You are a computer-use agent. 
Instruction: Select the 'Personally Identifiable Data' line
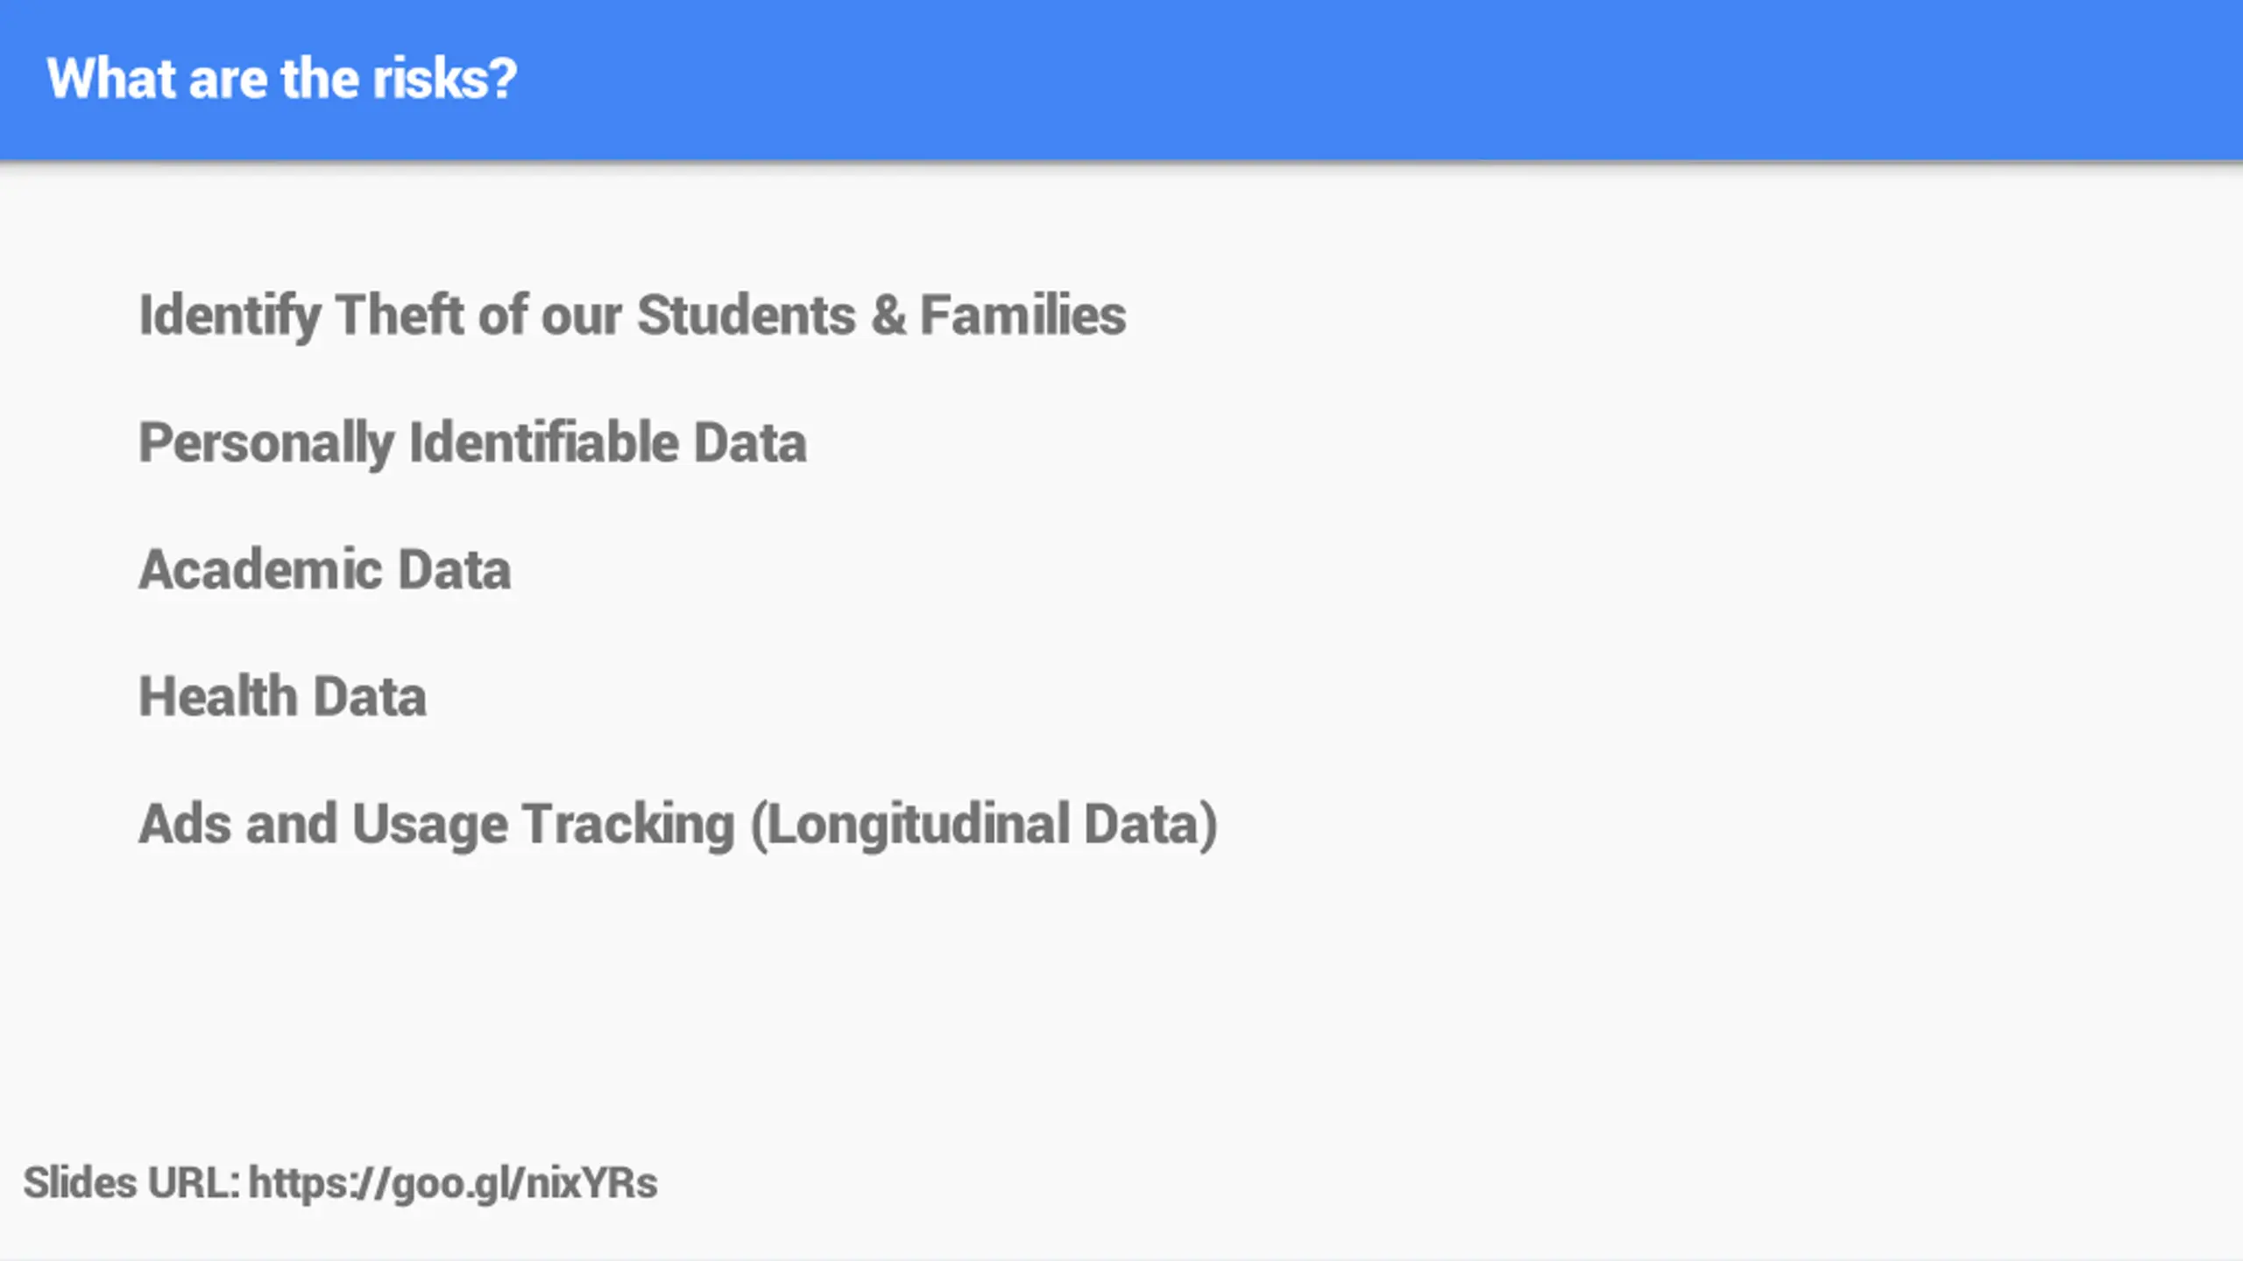tap(473, 444)
